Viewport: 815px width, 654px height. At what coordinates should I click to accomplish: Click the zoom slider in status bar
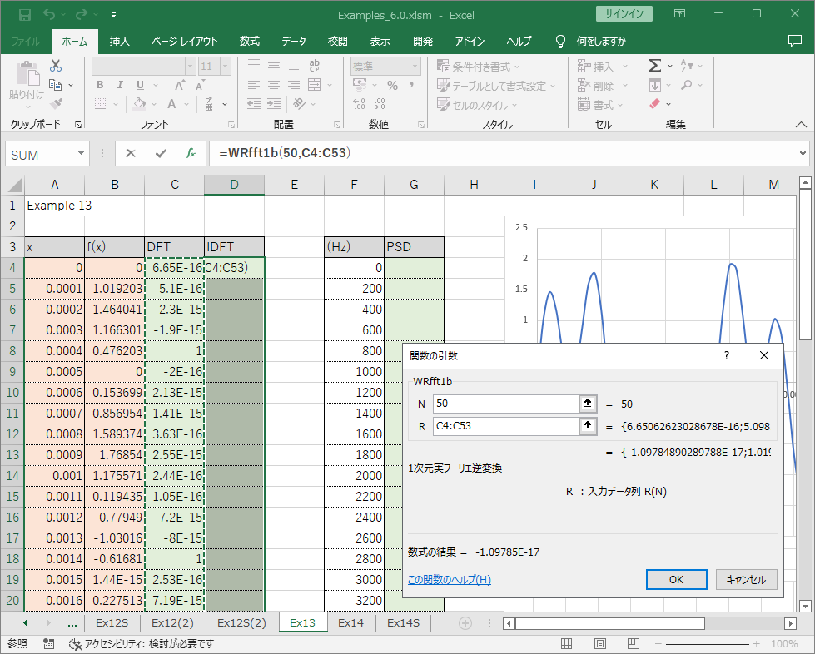tap(708, 644)
